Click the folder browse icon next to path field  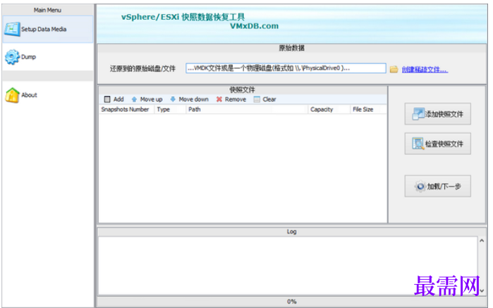coord(394,69)
